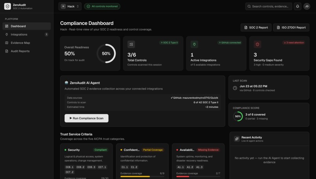This screenshot has height=179, width=316.
Task: Click the Integrations notification badge
Action: pyautogui.click(x=46, y=34)
